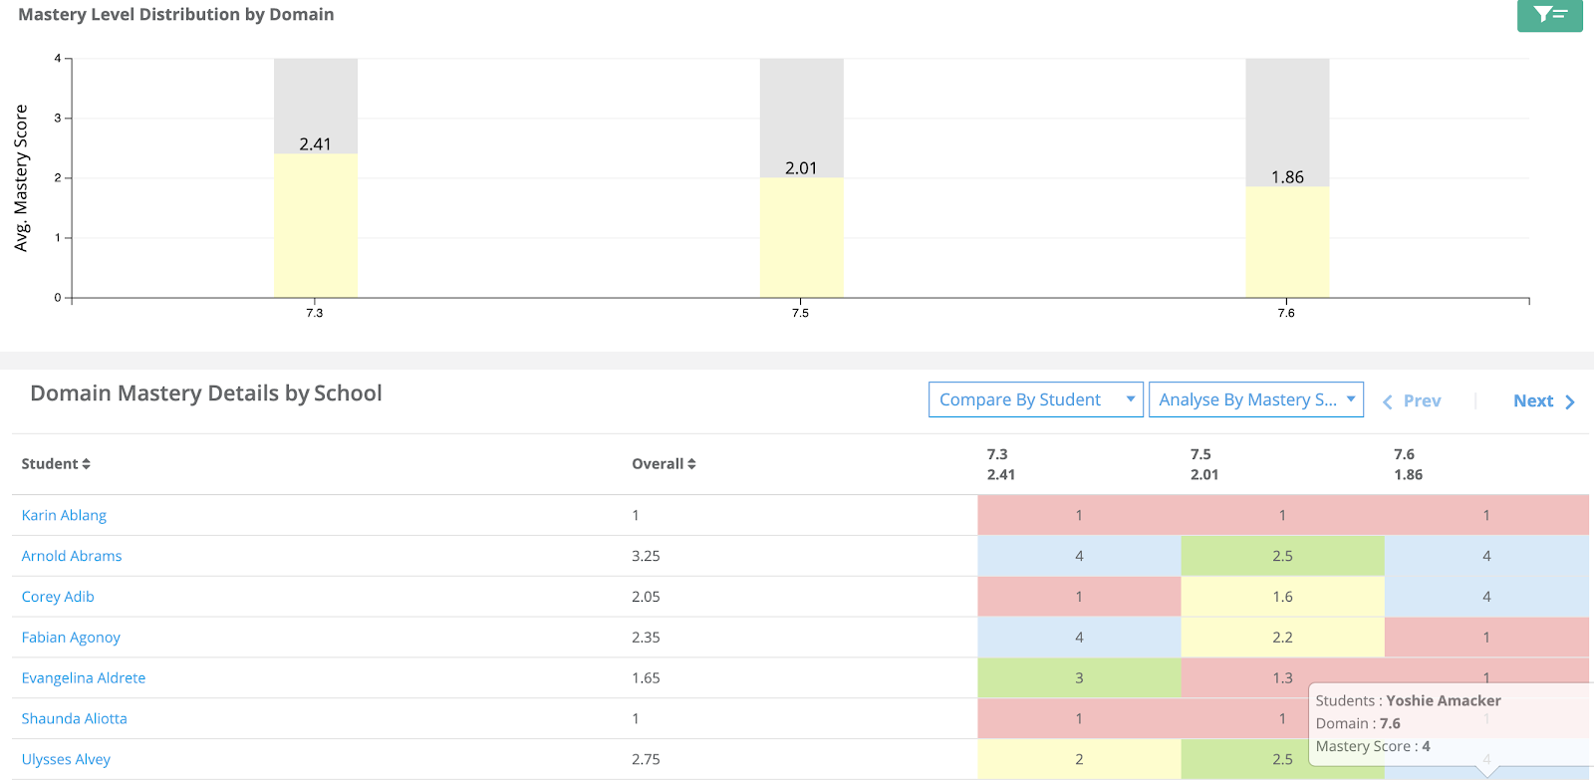Image resolution: width=1594 pixels, height=780 pixels.
Task: Click Arnold Abrams' green 2.5 score cell
Action: [1282, 557]
